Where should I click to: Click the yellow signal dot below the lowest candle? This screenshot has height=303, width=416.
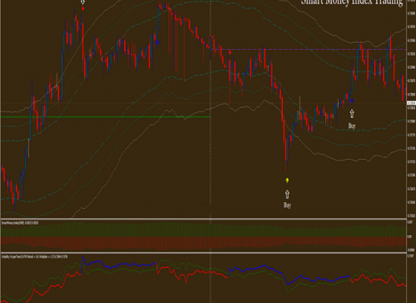[287, 180]
